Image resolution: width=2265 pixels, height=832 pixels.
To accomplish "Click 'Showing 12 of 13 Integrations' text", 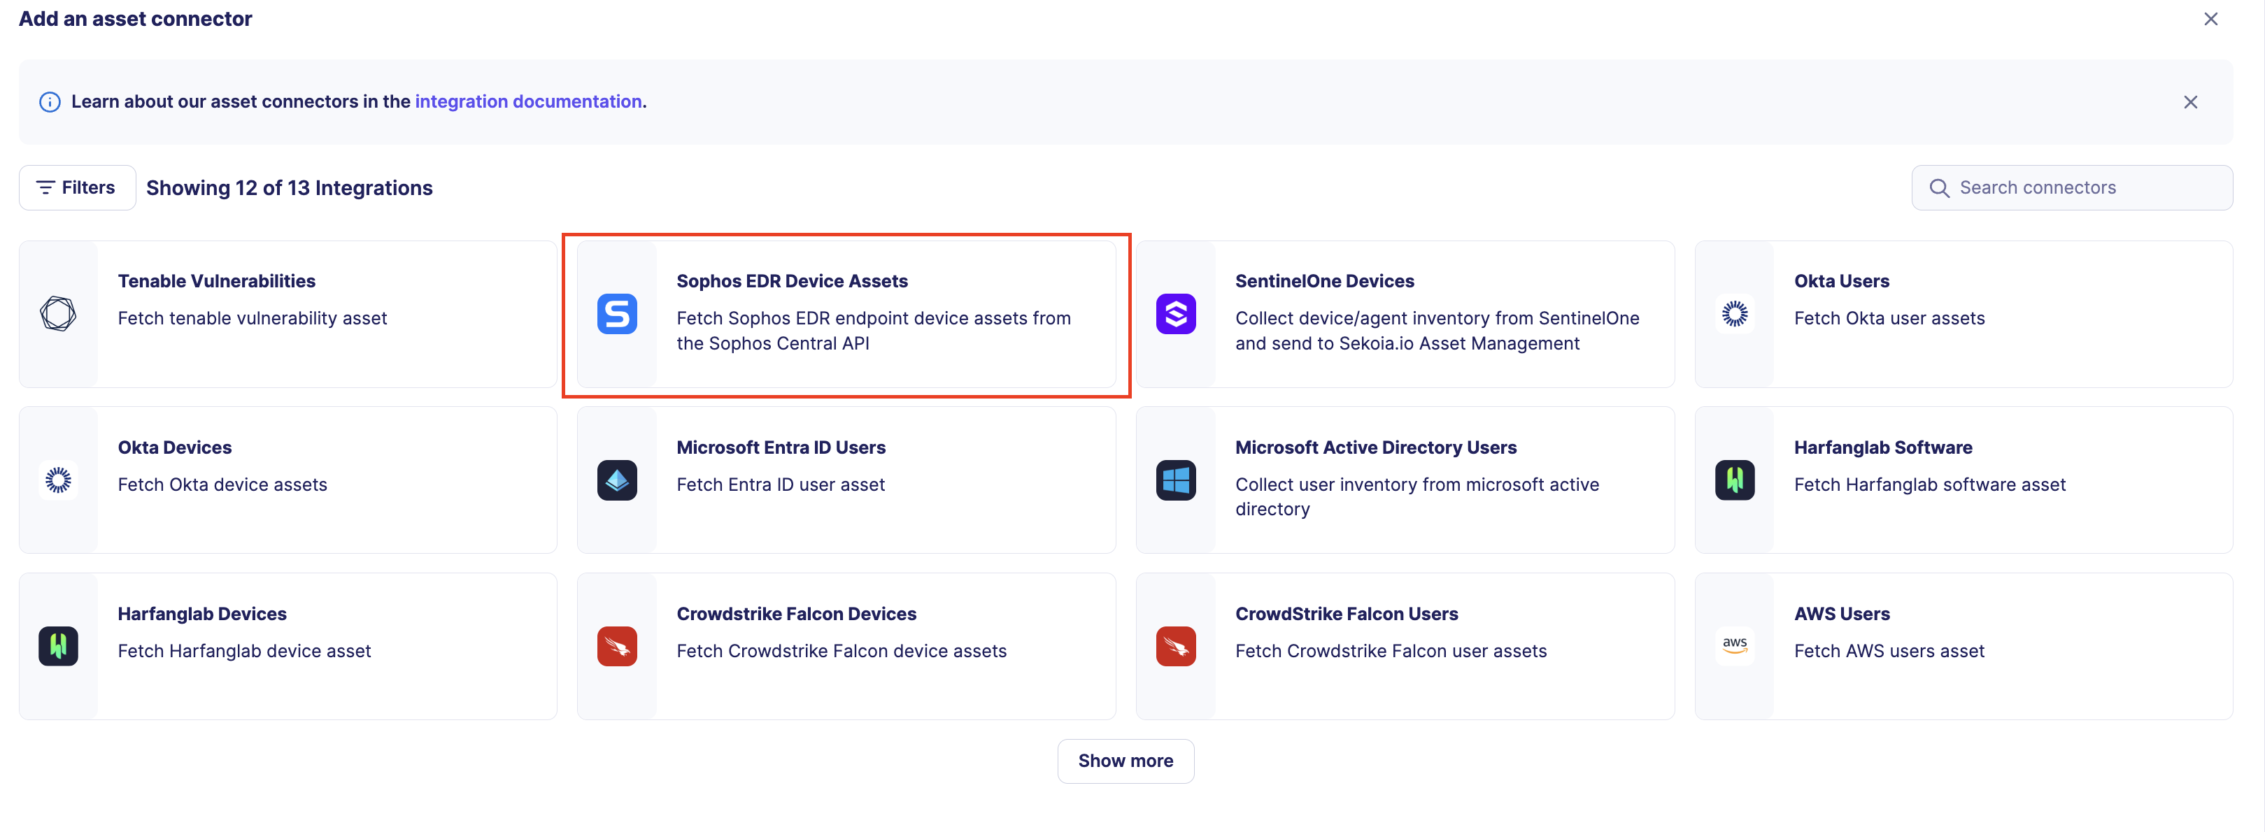I will [290, 188].
